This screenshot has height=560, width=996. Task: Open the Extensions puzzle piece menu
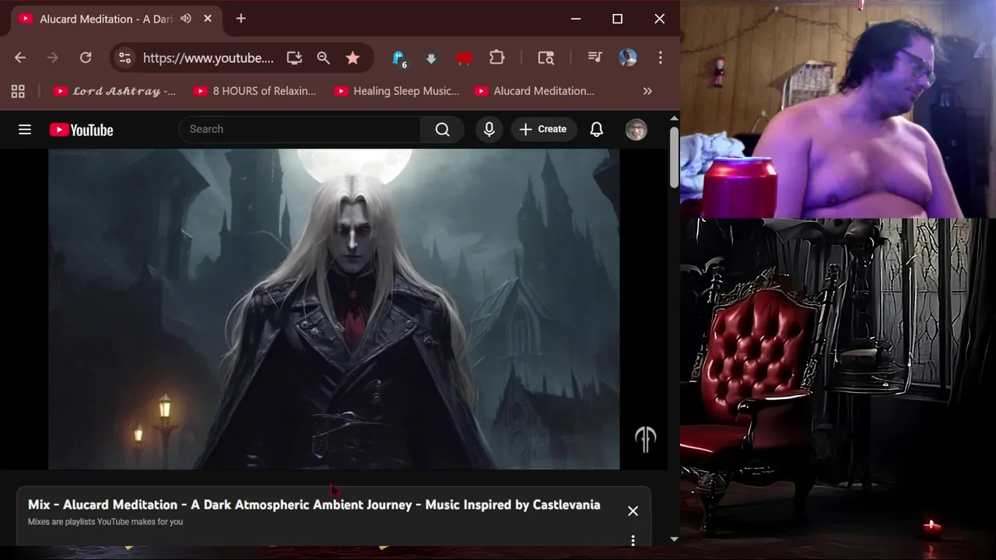click(x=497, y=58)
